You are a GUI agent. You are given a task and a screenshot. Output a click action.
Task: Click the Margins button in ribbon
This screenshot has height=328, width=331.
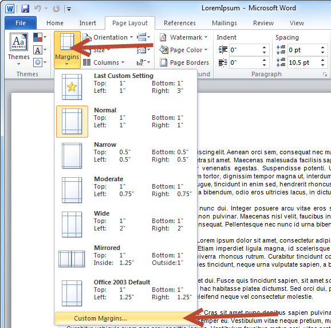coord(67,50)
